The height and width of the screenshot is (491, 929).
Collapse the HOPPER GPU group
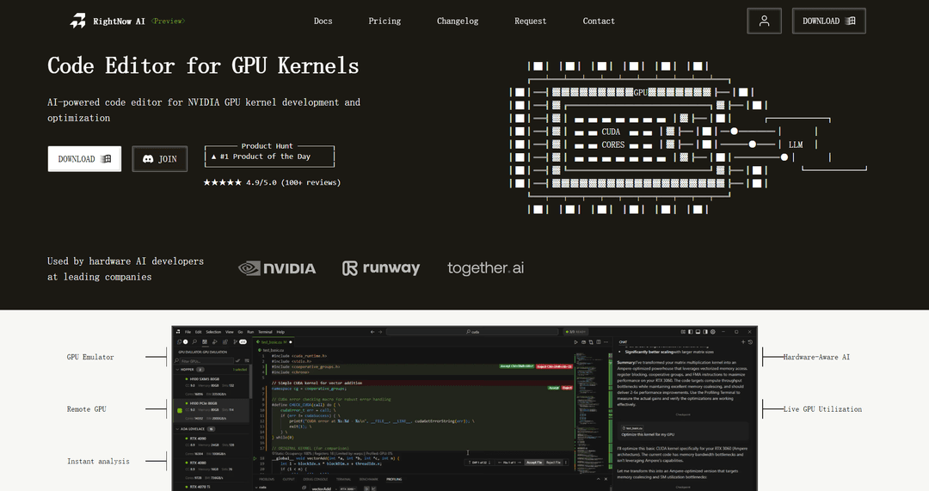click(x=176, y=369)
